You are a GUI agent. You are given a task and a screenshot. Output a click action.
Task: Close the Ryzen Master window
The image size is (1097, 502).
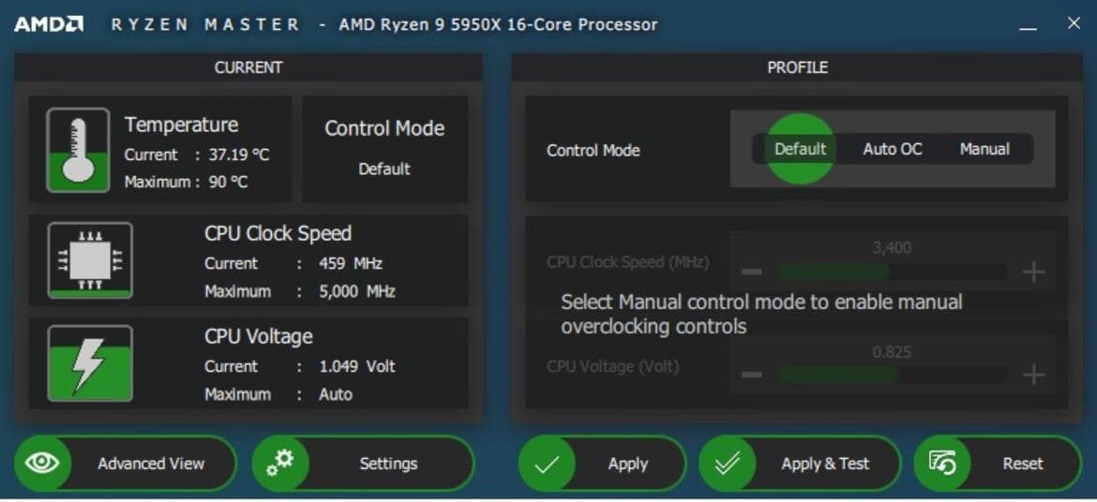pyautogui.click(x=1074, y=23)
